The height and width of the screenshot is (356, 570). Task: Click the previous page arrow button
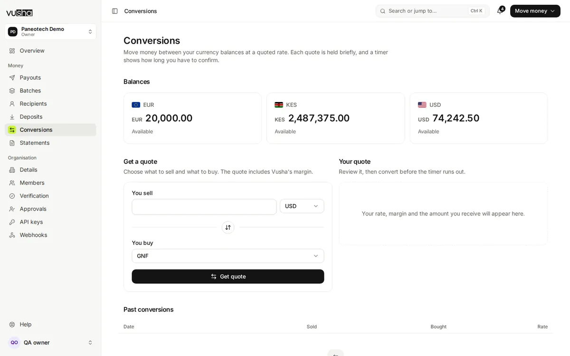pyautogui.click(x=335, y=353)
